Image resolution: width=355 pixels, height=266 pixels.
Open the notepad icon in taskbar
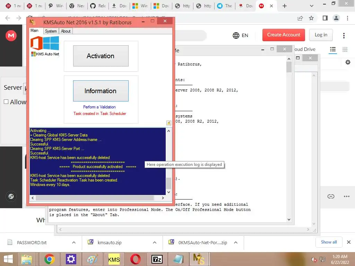[x=178, y=259]
